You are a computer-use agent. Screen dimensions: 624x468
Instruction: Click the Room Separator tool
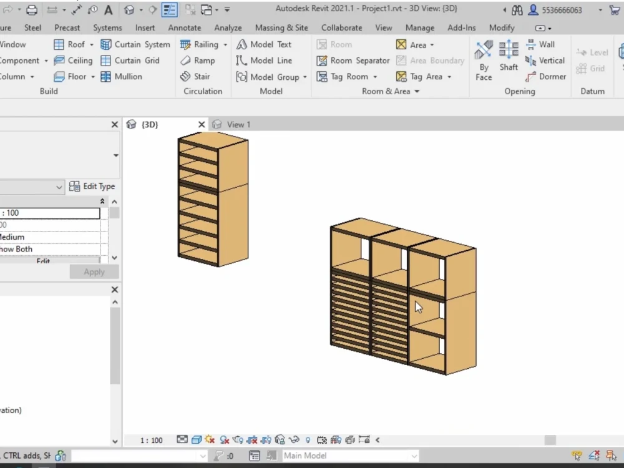tap(353, 61)
